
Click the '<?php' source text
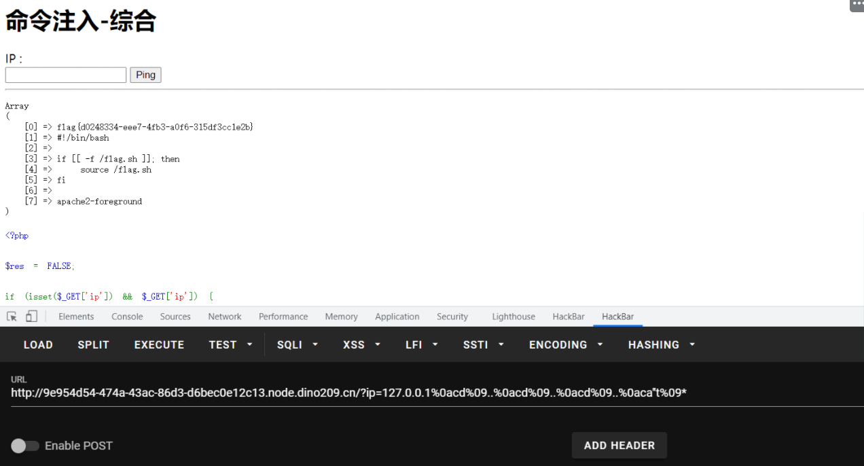(17, 236)
